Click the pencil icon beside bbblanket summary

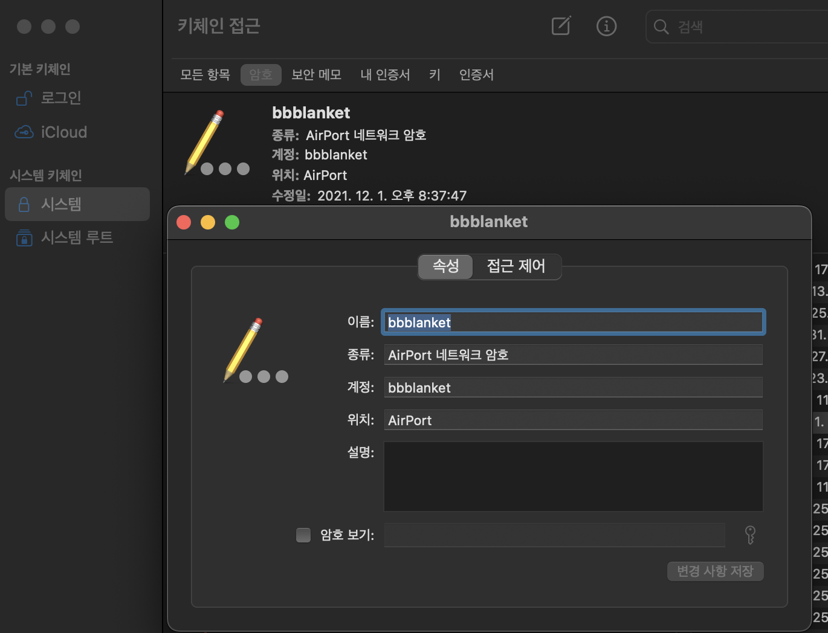click(216, 143)
